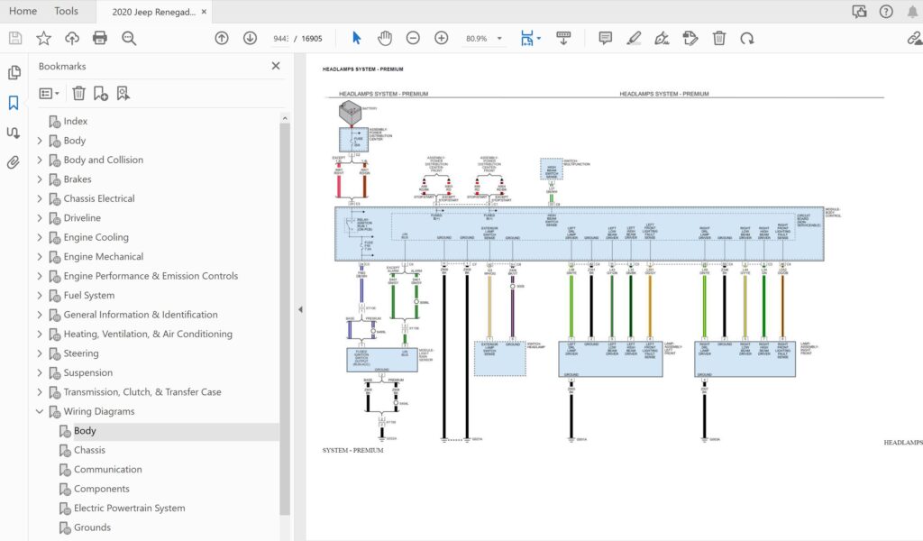Bookmark this file with the star icon
Viewport: 923px width, 541px height.
click(43, 38)
